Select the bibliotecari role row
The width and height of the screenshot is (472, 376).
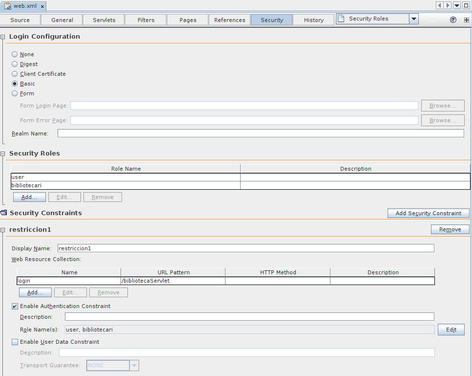(x=240, y=185)
